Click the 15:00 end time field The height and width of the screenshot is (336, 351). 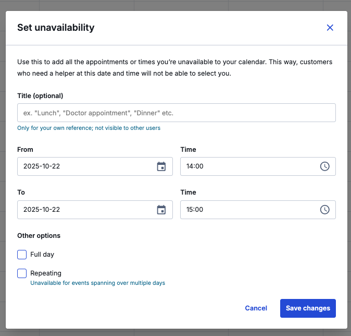[x=258, y=210]
